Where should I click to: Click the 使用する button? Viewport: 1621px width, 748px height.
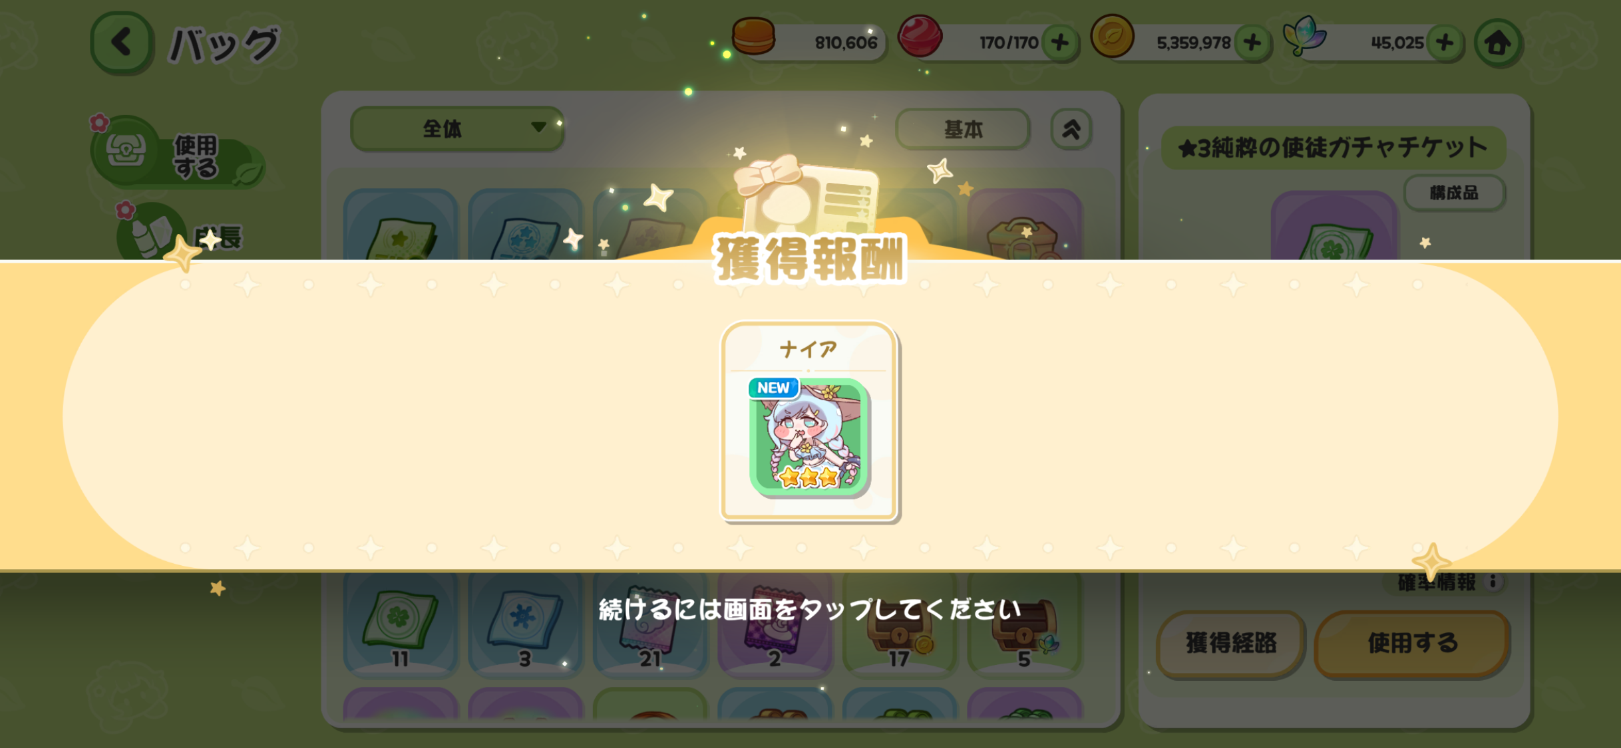(1412, 643)
